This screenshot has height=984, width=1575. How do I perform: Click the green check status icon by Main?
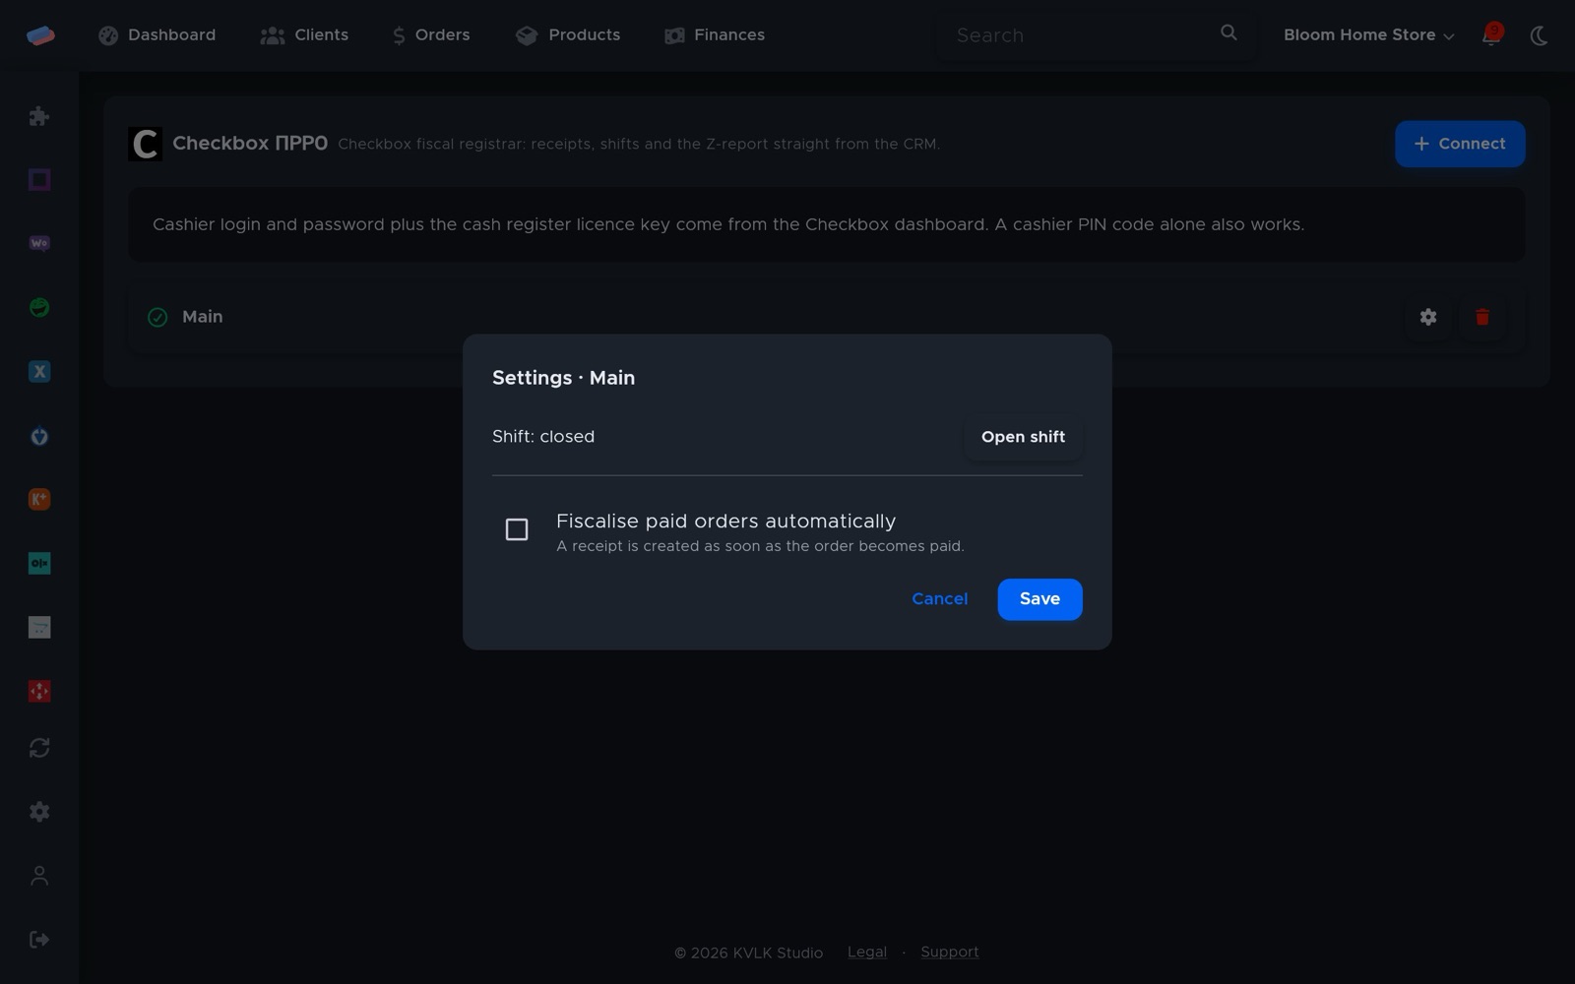point(157,317)
